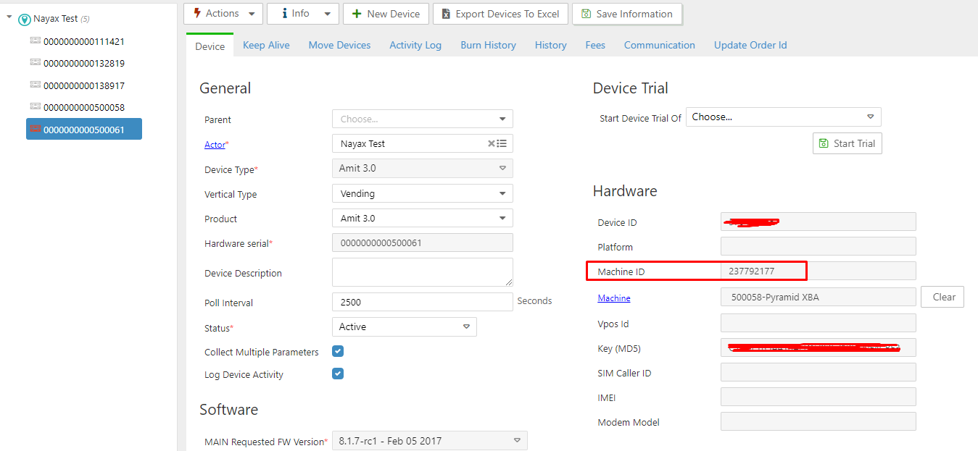
Task: Open Start Device Trial Of dropdown
Action: click(784, 117)
